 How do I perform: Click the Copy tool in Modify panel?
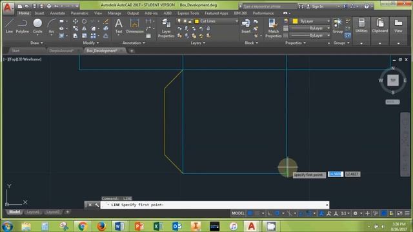pyautogui.click(x=76, y=28)
